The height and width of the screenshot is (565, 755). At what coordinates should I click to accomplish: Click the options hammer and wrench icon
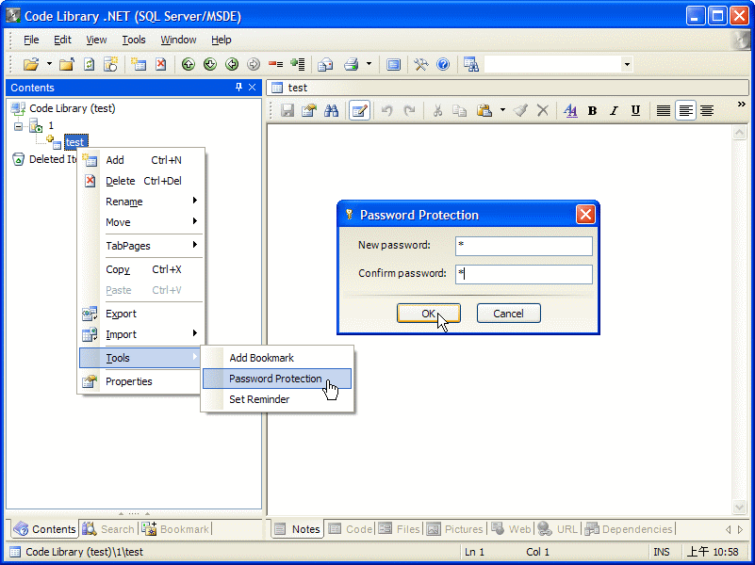pos(420,64)
